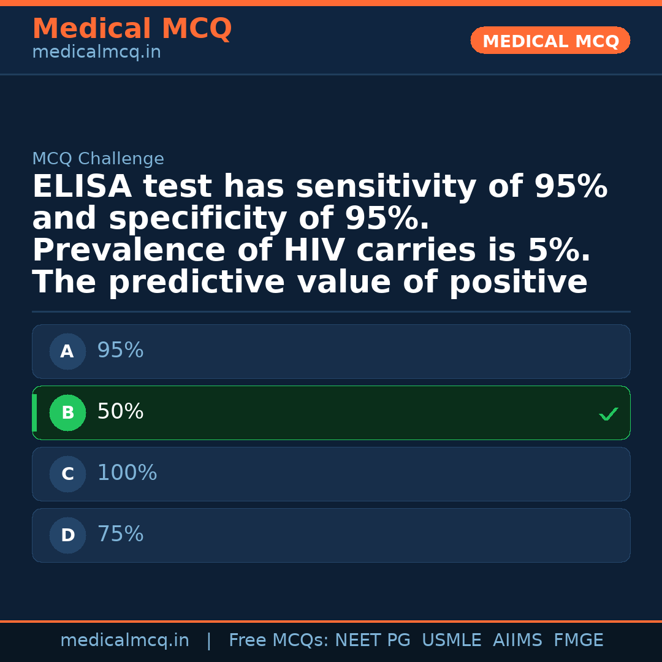Click Free MCQs label in footer

[278, 641]
